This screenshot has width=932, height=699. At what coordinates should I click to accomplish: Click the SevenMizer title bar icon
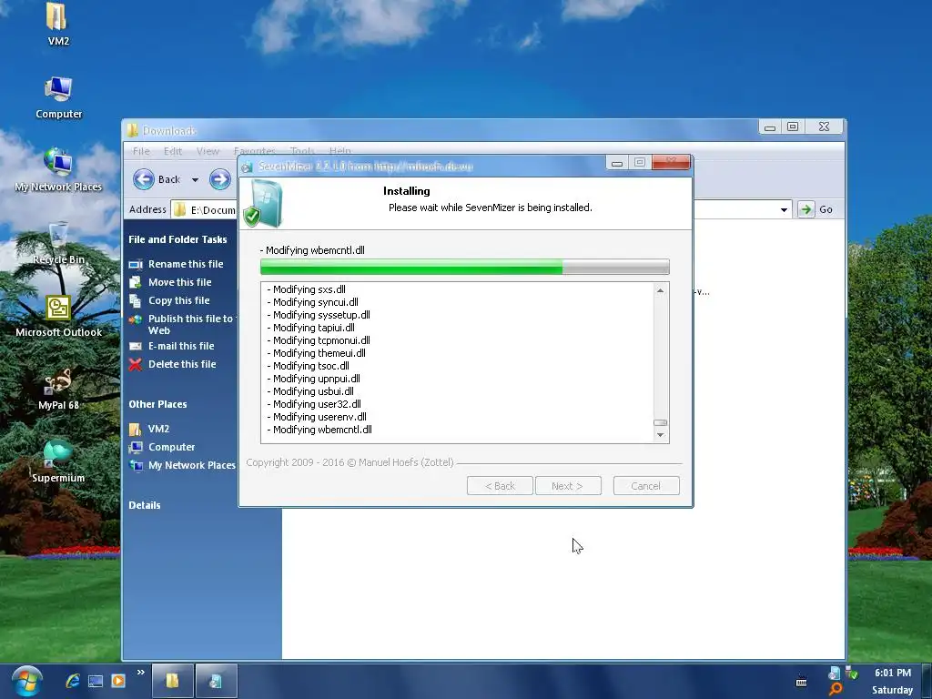click(248, 167)
